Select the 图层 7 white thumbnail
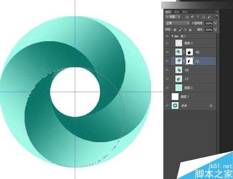The width and height of the screenshot is (233, 179). [175, 97]
